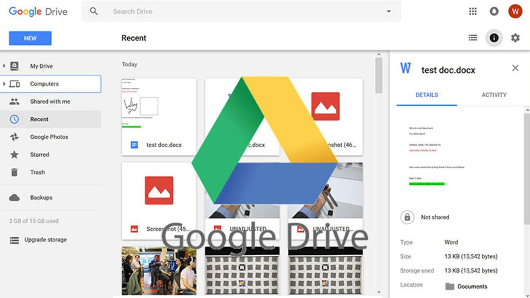Open your account avatar menu
The height and width of the screenshot is (298, 530).
515,11
